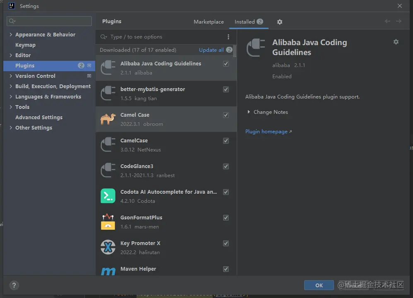Expand the Other Settings chevron
This screenshot has width=413, height=298.
(10, 127)
